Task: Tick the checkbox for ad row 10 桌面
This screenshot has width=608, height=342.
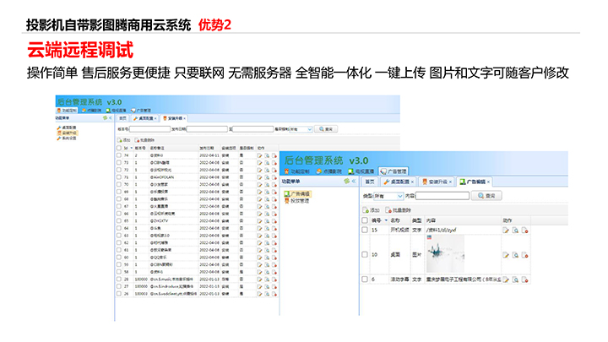Action: [365, 254]
